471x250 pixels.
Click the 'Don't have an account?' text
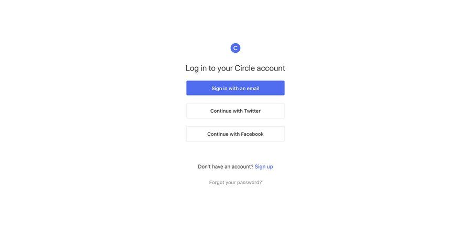coord(226,166)
